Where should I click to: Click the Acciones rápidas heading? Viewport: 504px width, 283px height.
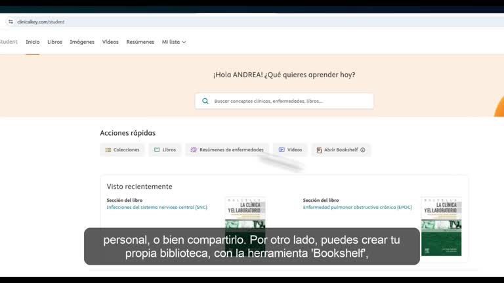127,133
